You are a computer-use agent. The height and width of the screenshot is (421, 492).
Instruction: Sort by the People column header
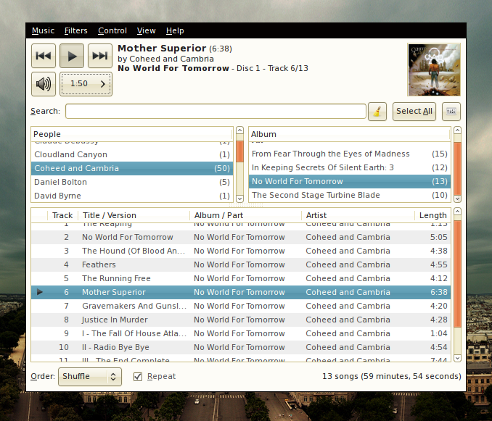[x=132, y=134]
